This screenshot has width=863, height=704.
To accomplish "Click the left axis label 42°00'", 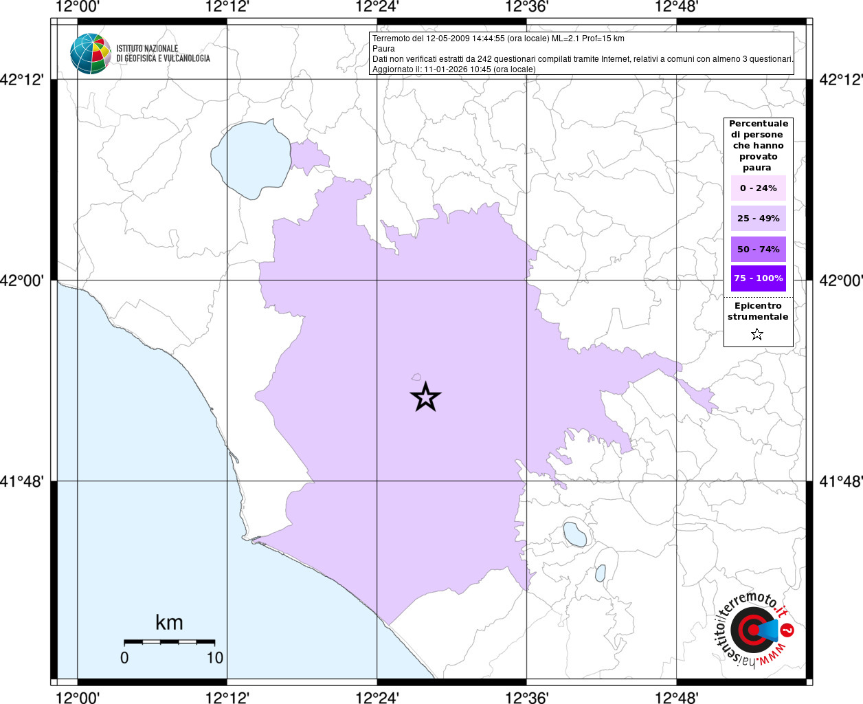I will (22, 280).
